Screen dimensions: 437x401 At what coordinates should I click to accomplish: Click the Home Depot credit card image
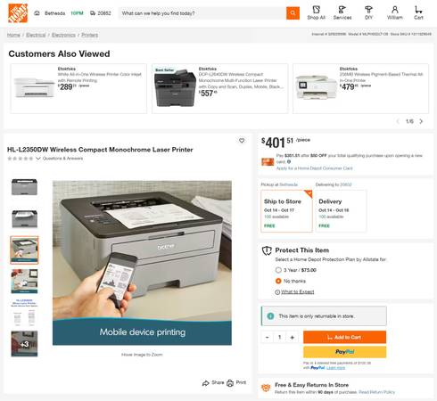[268, 162]
